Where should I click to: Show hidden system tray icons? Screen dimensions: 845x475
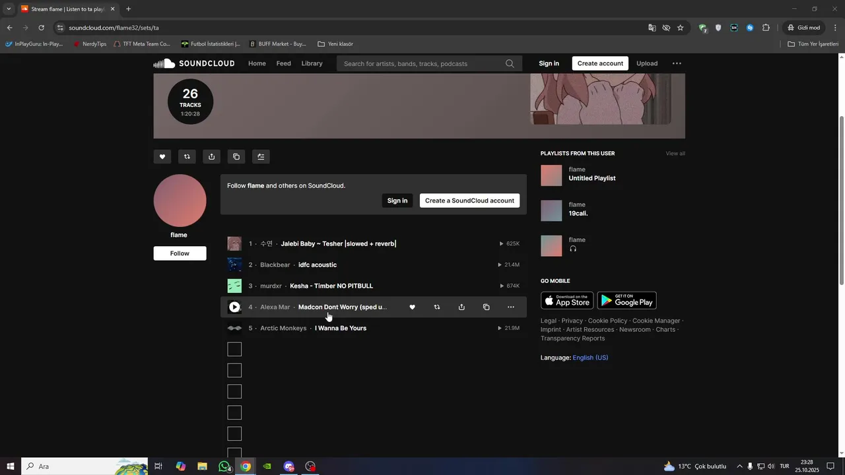tap(739, 466)
